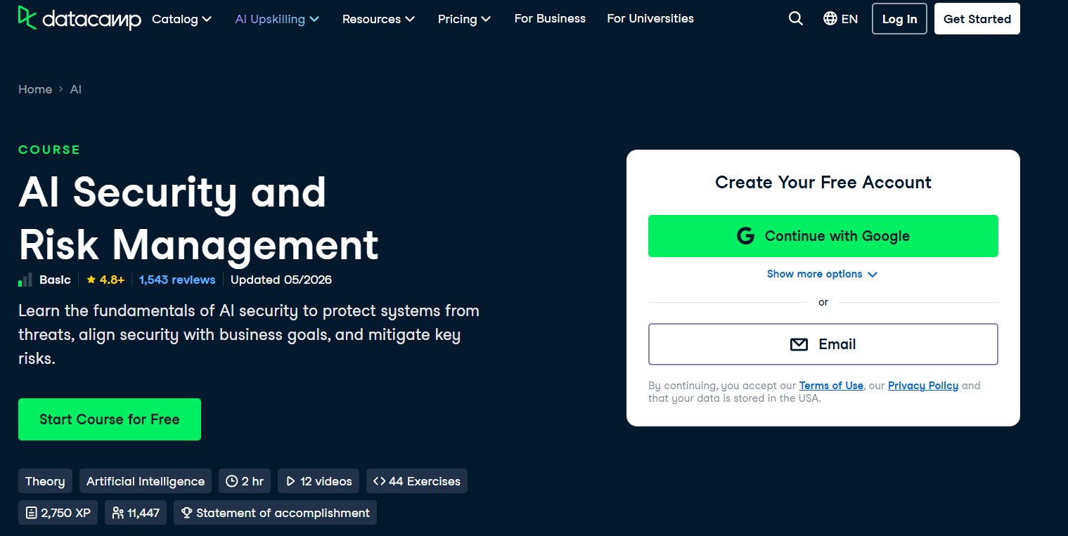Click the AI Security and Risk Management title
1068x536 pixels.
(198, 218)
